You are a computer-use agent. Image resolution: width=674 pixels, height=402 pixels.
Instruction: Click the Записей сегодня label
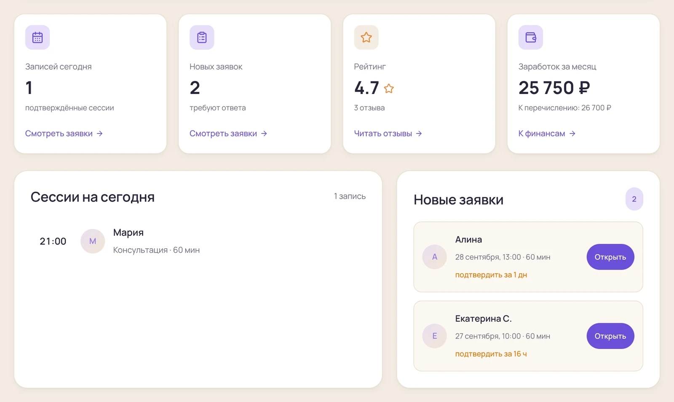58,67
